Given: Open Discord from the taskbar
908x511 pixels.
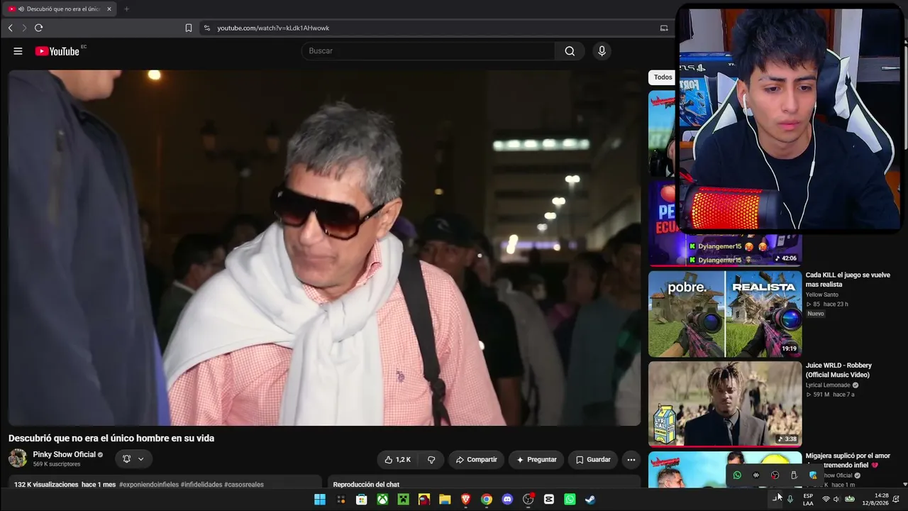Looking at the screenshot, I should (507, 500).
